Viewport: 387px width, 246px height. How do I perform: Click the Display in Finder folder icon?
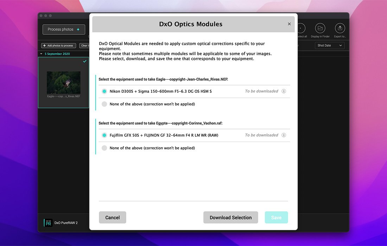[x=320, y=28]
